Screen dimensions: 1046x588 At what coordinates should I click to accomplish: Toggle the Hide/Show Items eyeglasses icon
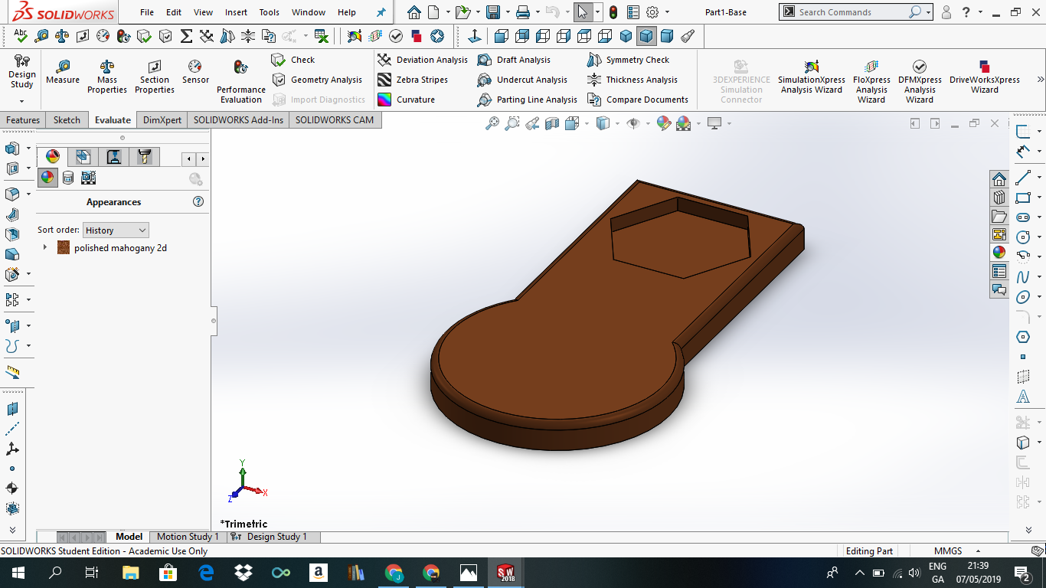pos(632,123)
